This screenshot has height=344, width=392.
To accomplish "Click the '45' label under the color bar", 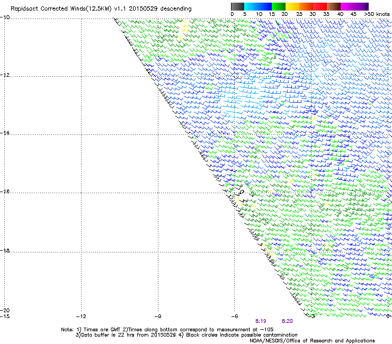I will click(353, 14).
